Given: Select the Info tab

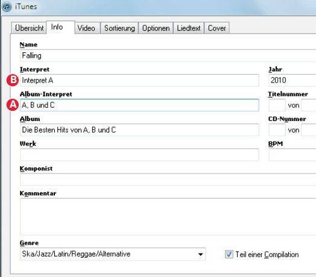Looking at the screenshot, I should [x=60, y=27].
